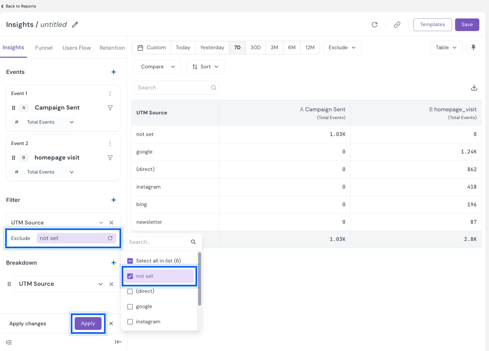Check the 'google' option

click(130, 307)
